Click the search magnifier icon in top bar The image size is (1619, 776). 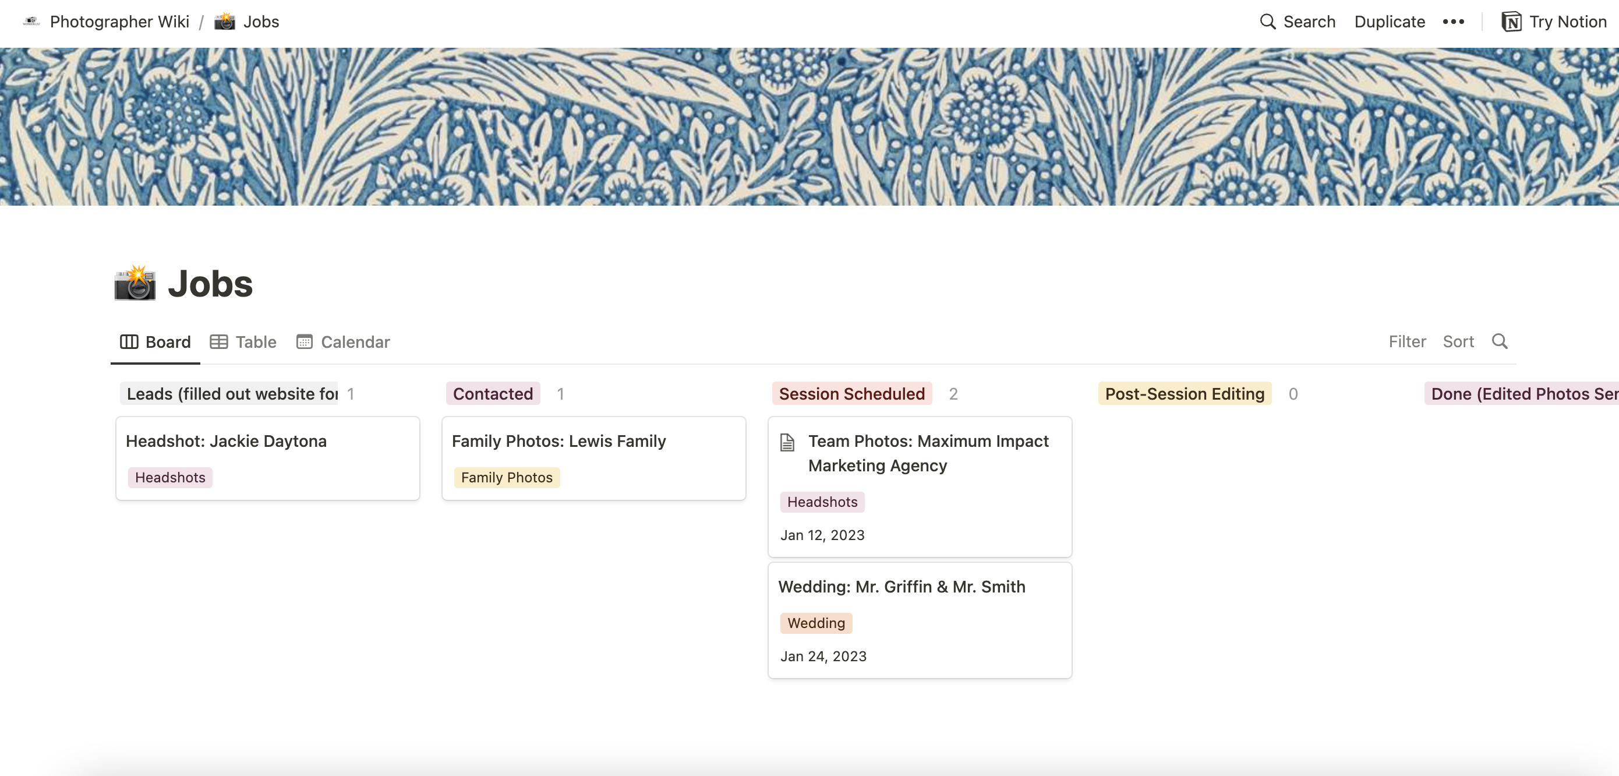click(1268, 22)
